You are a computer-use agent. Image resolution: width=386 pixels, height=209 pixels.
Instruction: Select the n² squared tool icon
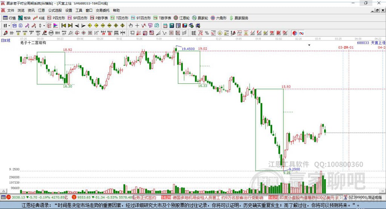(x=64, y=33)
